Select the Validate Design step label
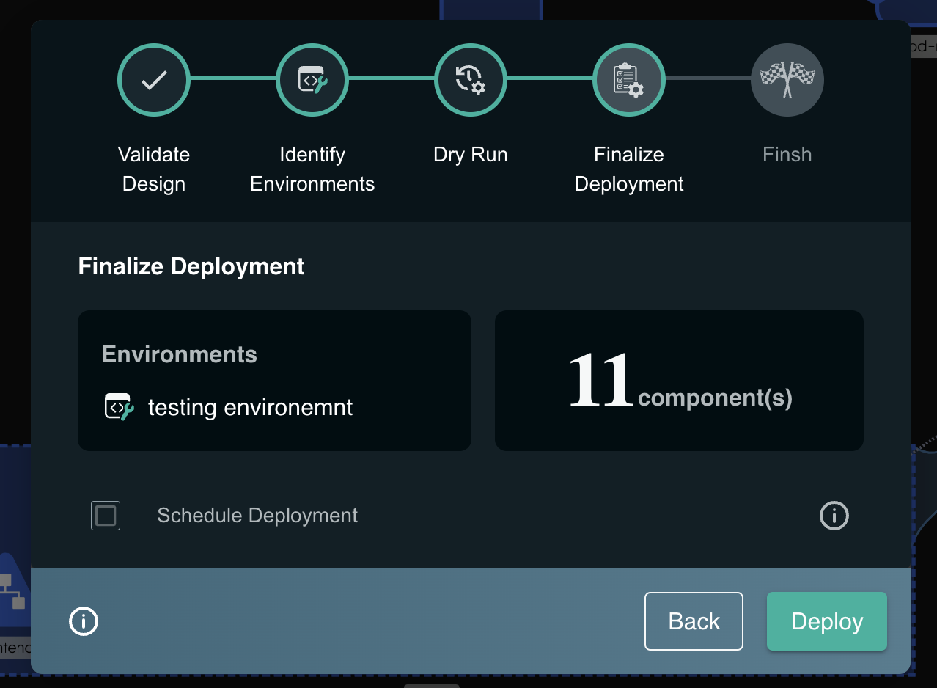Screen dimensions: 937x688 (x=153, y=169)
